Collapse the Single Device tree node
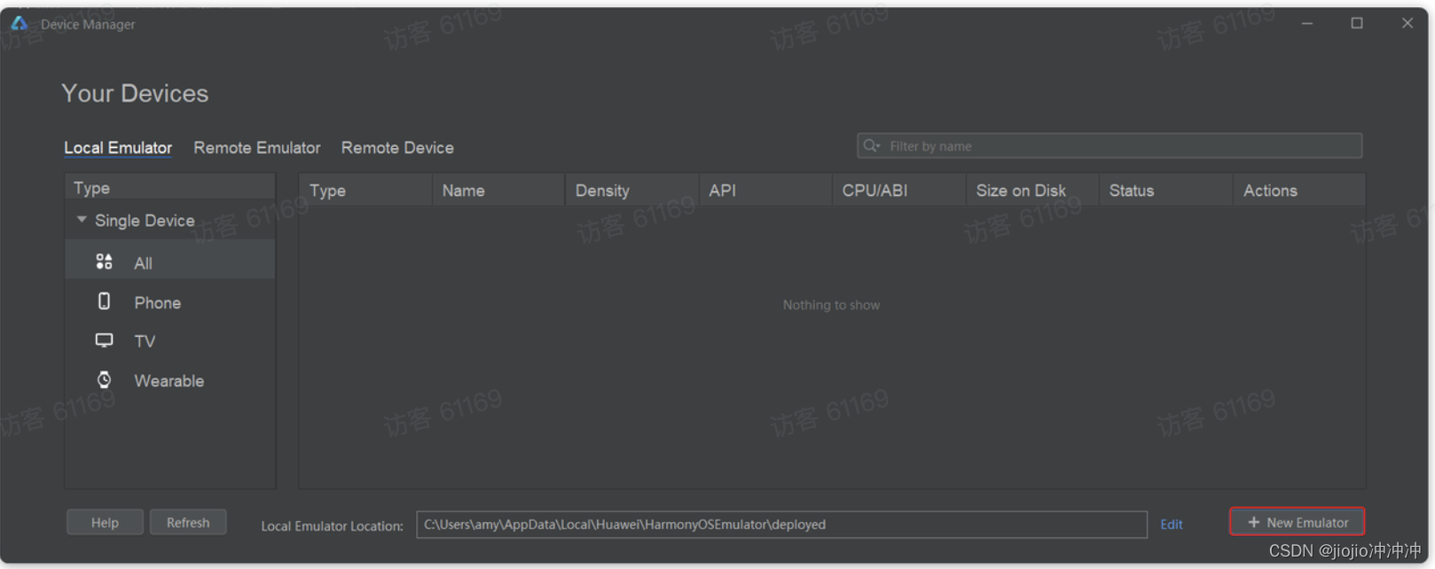 82,219
